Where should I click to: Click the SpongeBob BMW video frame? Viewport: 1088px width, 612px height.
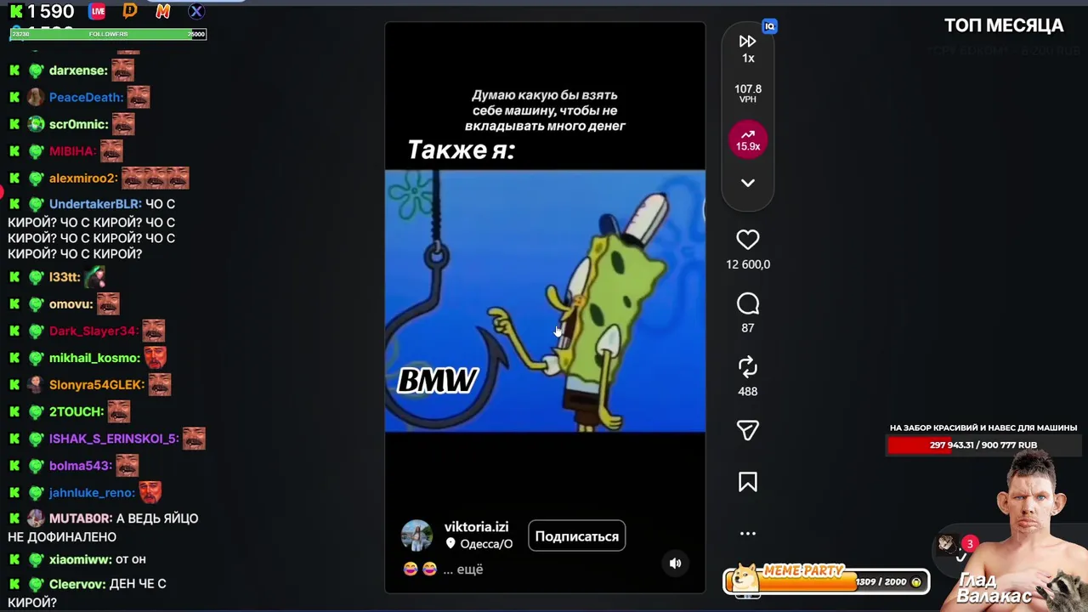tap(545, 301)
